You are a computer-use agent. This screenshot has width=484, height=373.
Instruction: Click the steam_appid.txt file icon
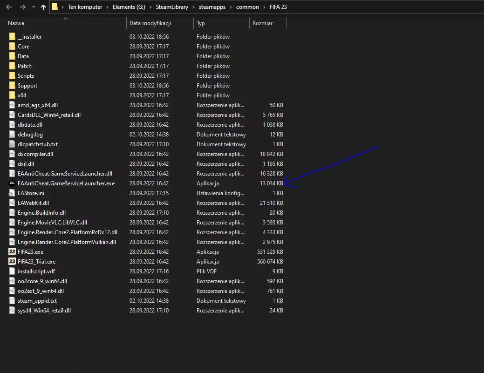point(12,300)
